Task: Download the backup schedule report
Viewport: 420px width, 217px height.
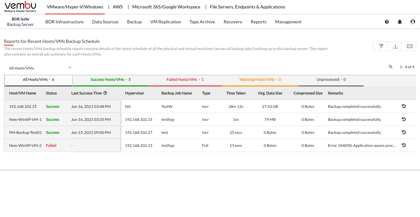Action: 395,46
